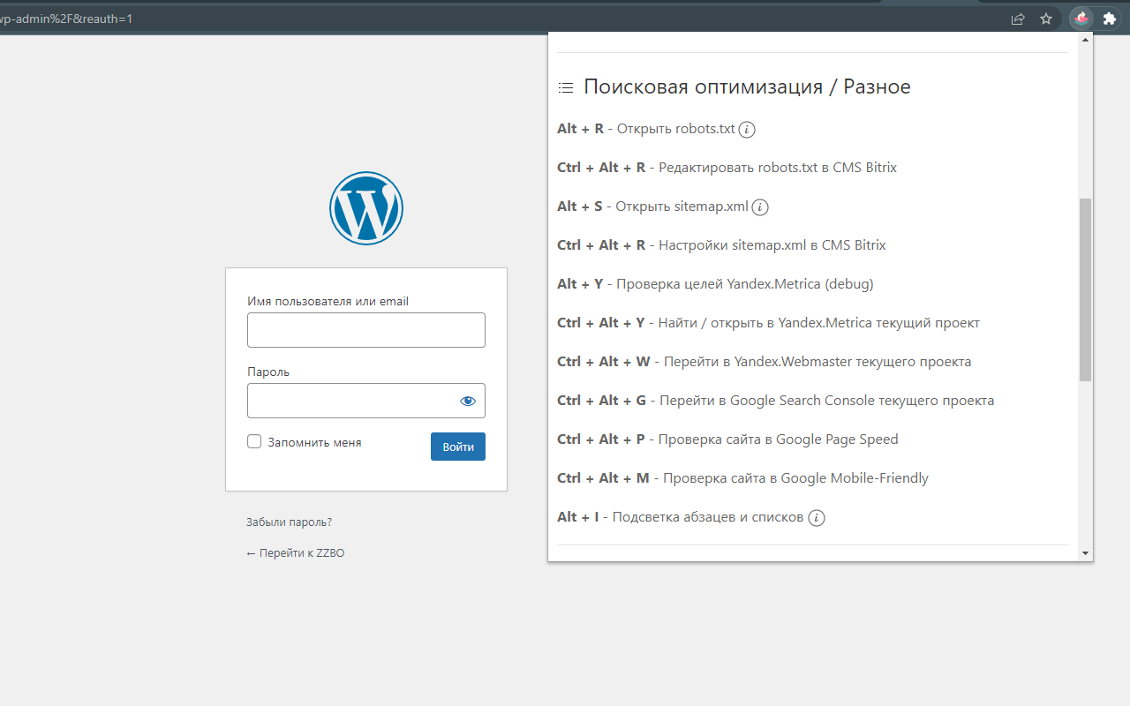Follow the ← Перейти к ZZBO link
Image resolution: width=1130 pixels, height=706 pixels.
295,553
